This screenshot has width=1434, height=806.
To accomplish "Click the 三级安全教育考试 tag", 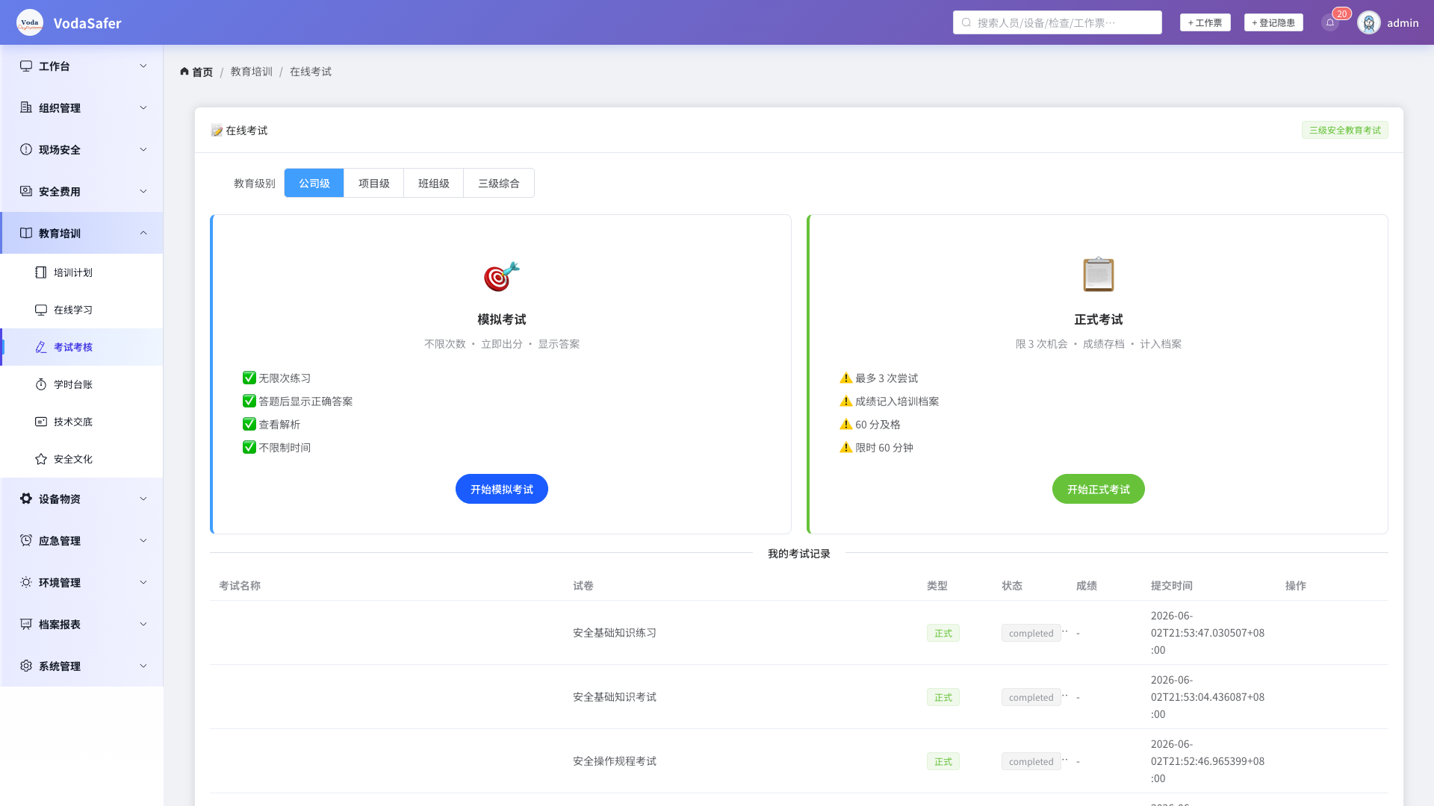I will [1345, 130].
